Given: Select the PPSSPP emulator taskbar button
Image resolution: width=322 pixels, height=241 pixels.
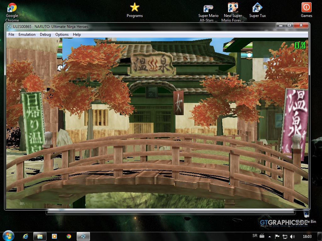Looking at the screenshot, I should pyautogui.click(x=83, y=236).
